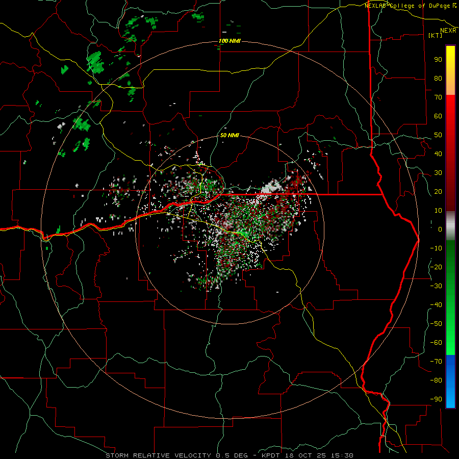459x459 pixels.
Task: Select the 70 knot value on velocity scale
Action: click(x=438, y=97)
